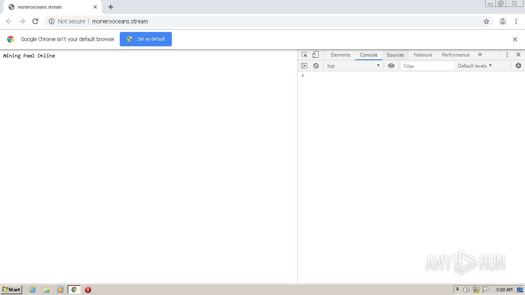Switch to the Elements tab
Image resolution: width=525 pixels, height=295 pixels.
click(x=340, y=55)
